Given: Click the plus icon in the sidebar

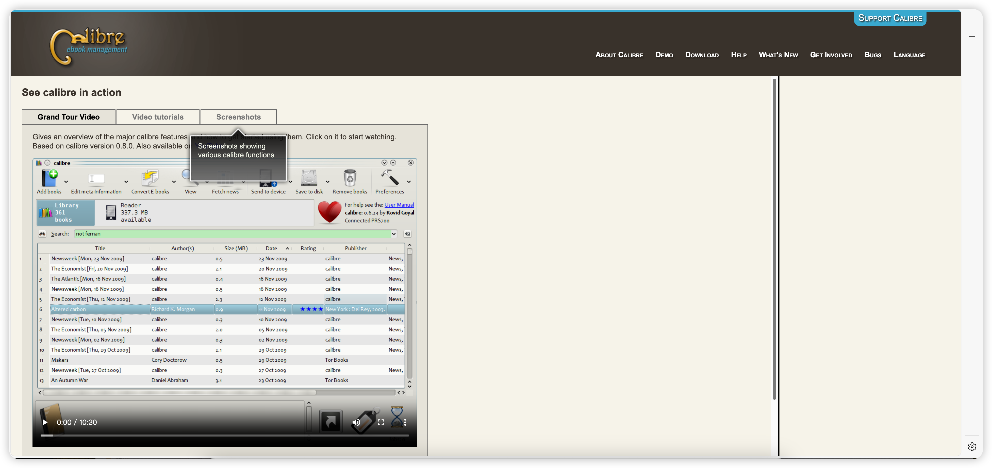Looking at the screenshot, I should (x=972, y=37).
